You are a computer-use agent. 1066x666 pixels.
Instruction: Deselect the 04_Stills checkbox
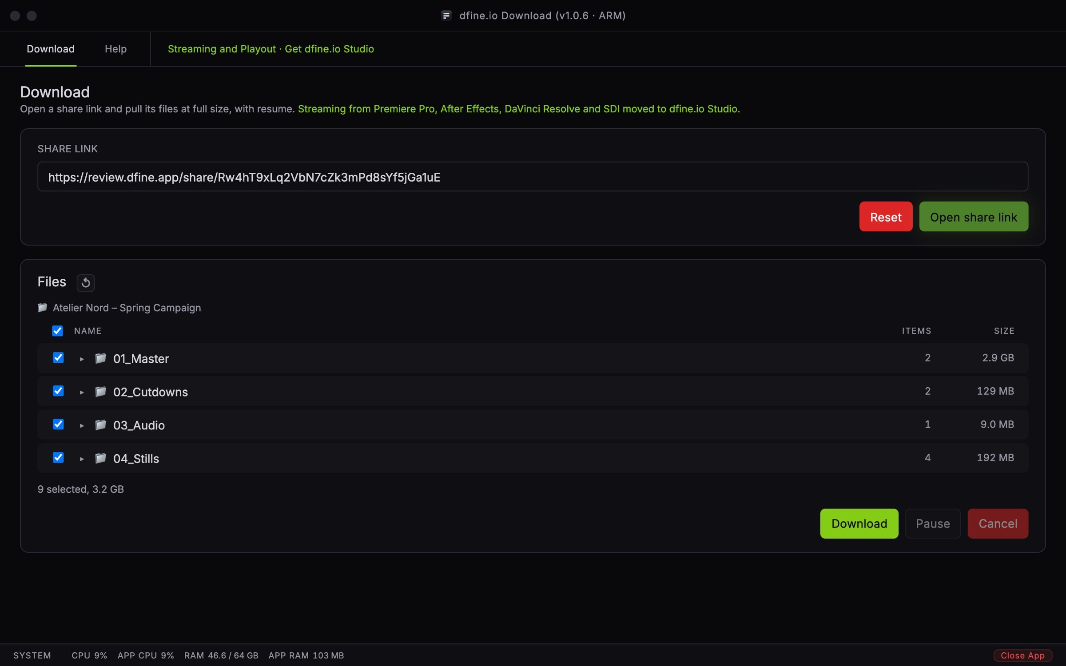tap(58, 457)
